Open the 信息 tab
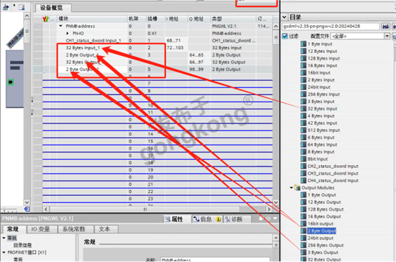This screenshot has width=396, height=262. point(207,219)
